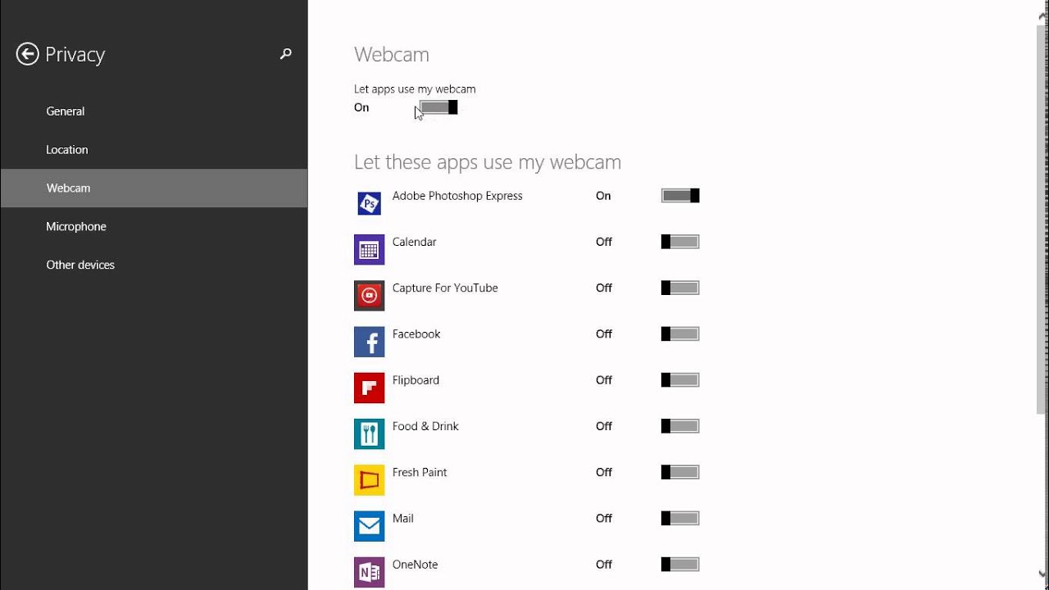Enable webcam access for Mail
The width and height of the screenshot is (1049, 590).
(x=680, y=519)
